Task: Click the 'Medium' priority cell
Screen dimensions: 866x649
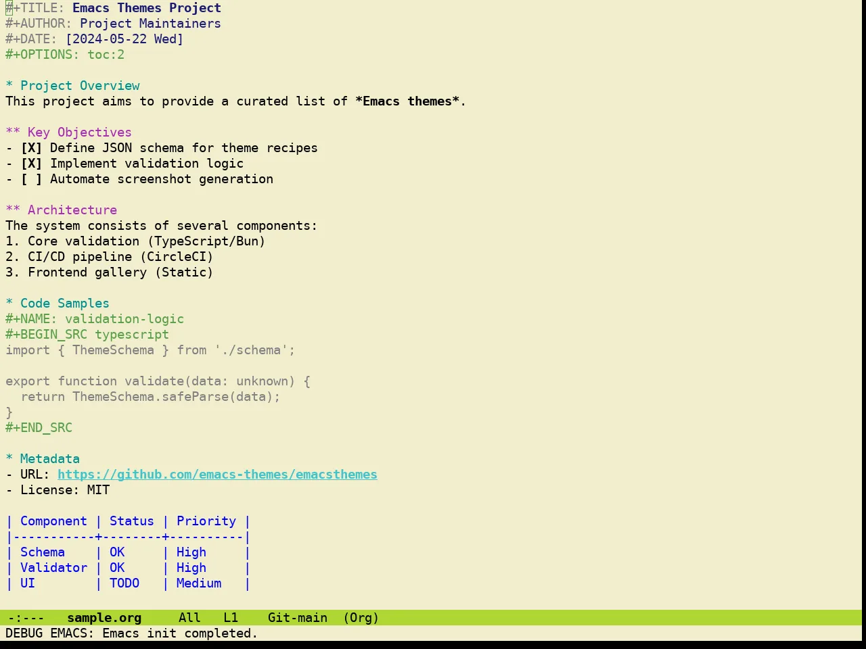Action: [x=199, y=583]
